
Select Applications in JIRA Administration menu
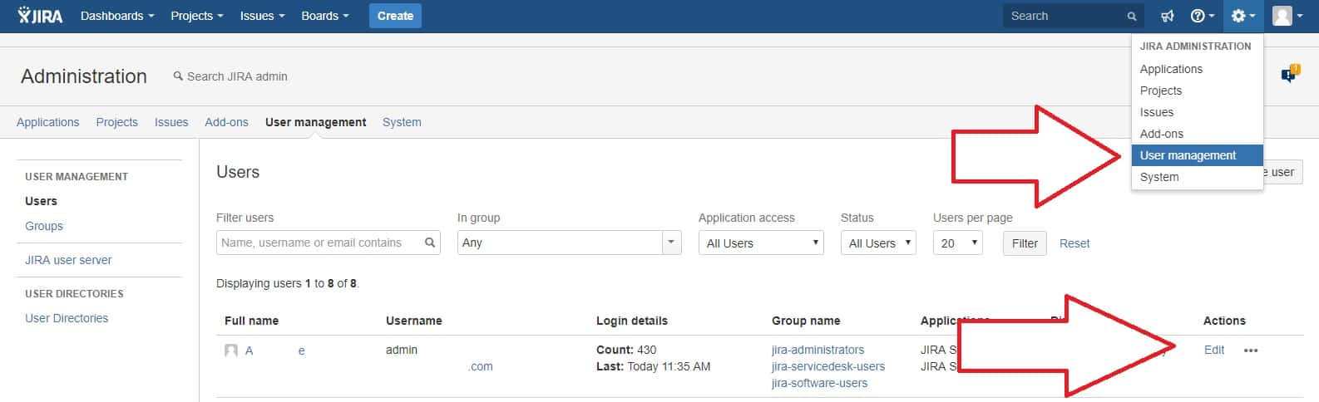[x=1197, y=69]
